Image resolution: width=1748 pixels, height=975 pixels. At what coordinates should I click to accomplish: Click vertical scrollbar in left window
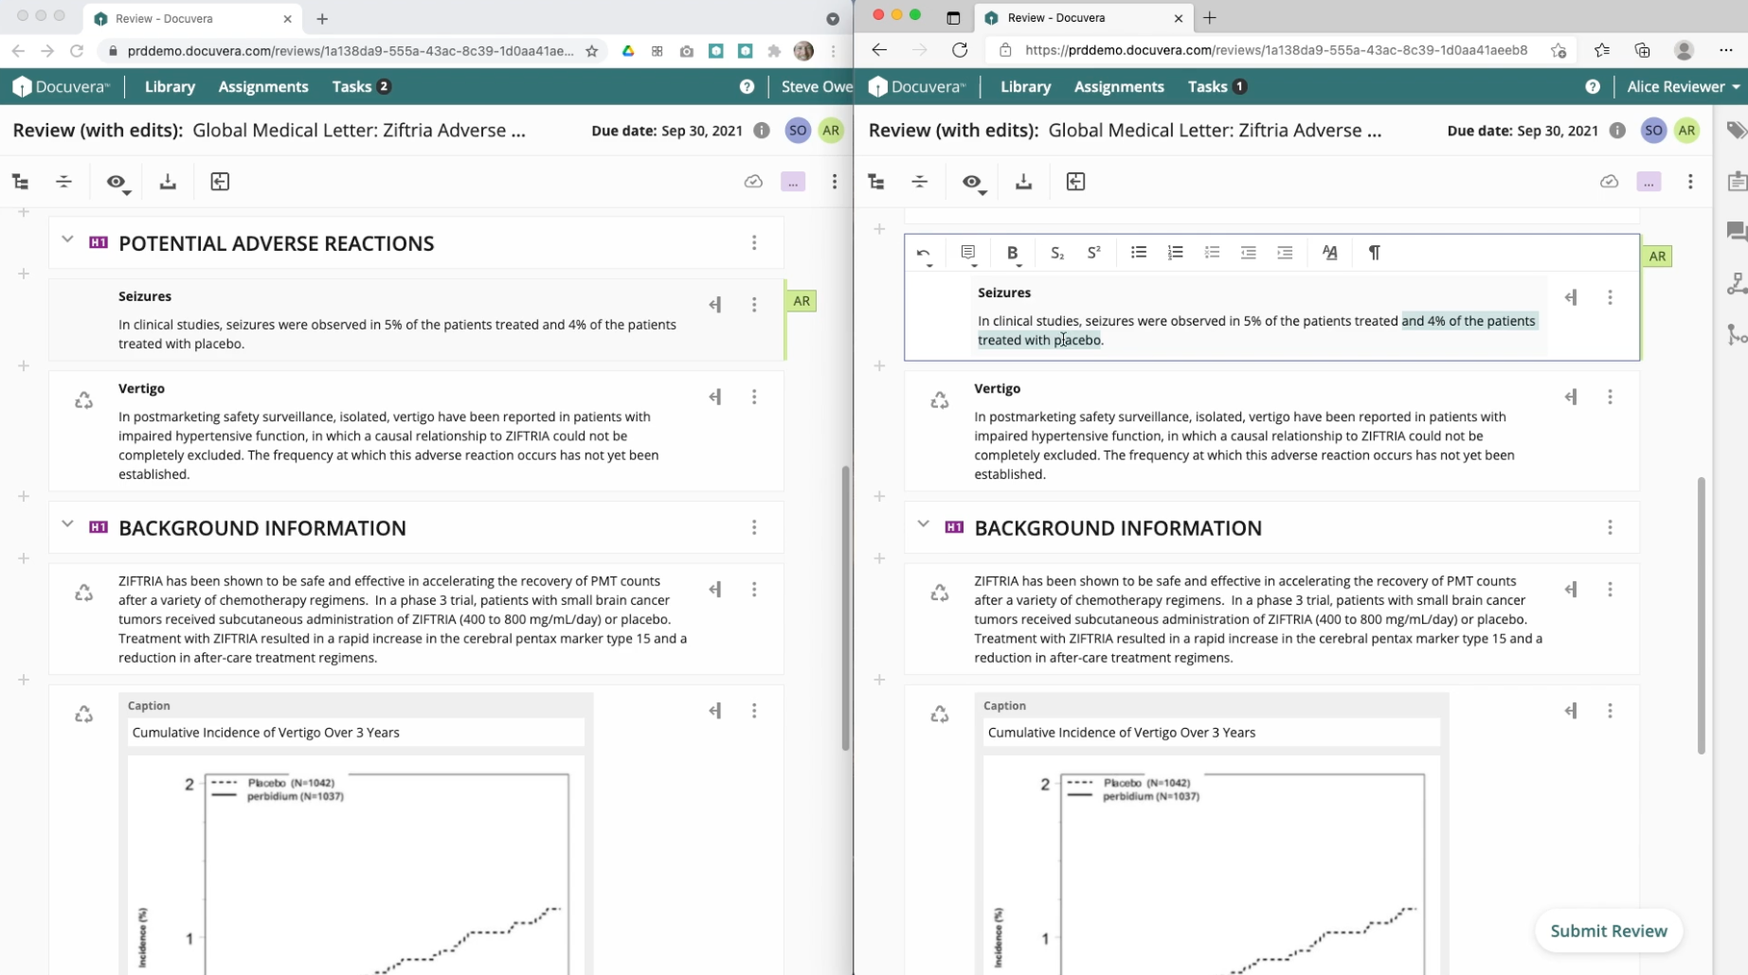pyautogui.click(x=845, y=609)
